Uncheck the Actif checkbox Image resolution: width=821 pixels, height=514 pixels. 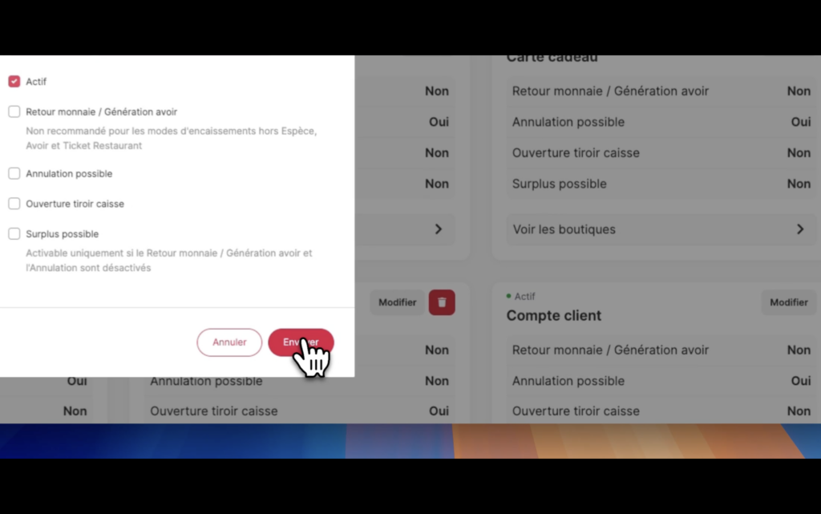(14, 82)
